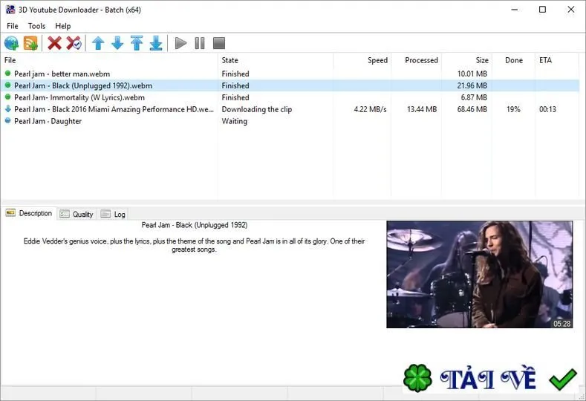
Task: Move selected item up with blue arrow
Action: pos(98,43)
